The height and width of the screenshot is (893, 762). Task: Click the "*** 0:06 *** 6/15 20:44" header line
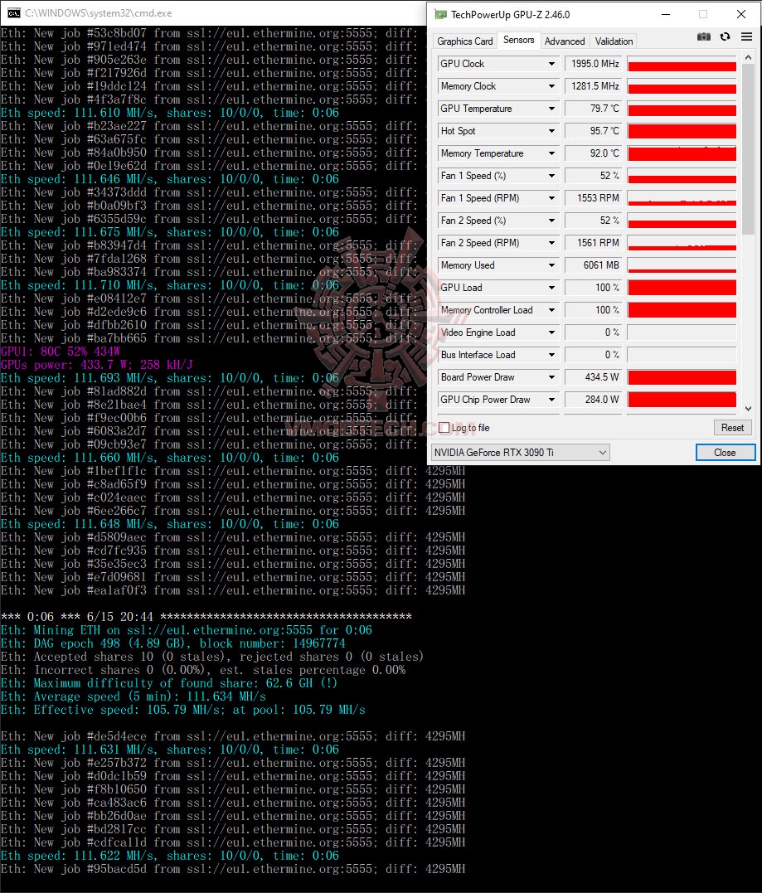click(206, 617)
